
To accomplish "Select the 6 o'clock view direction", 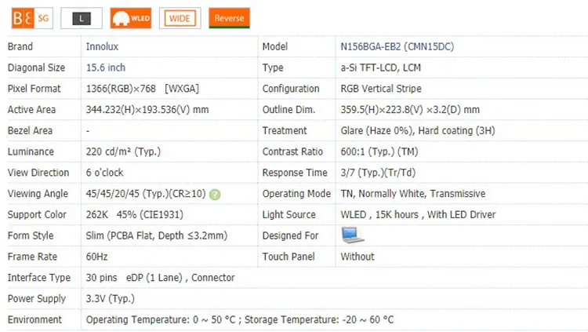I will tap(104, 173).
